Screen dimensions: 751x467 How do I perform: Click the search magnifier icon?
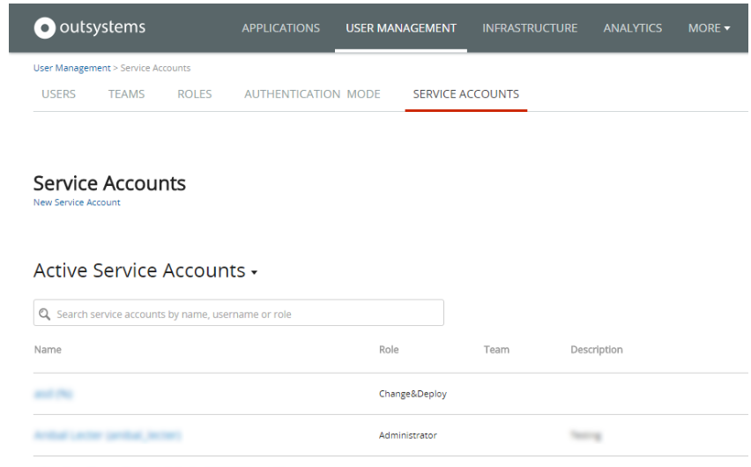(x=45, y=315)
